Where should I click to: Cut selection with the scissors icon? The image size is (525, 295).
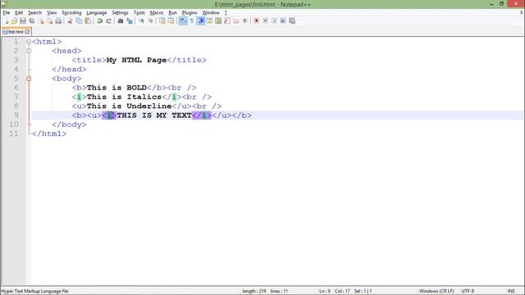(70, 20)
